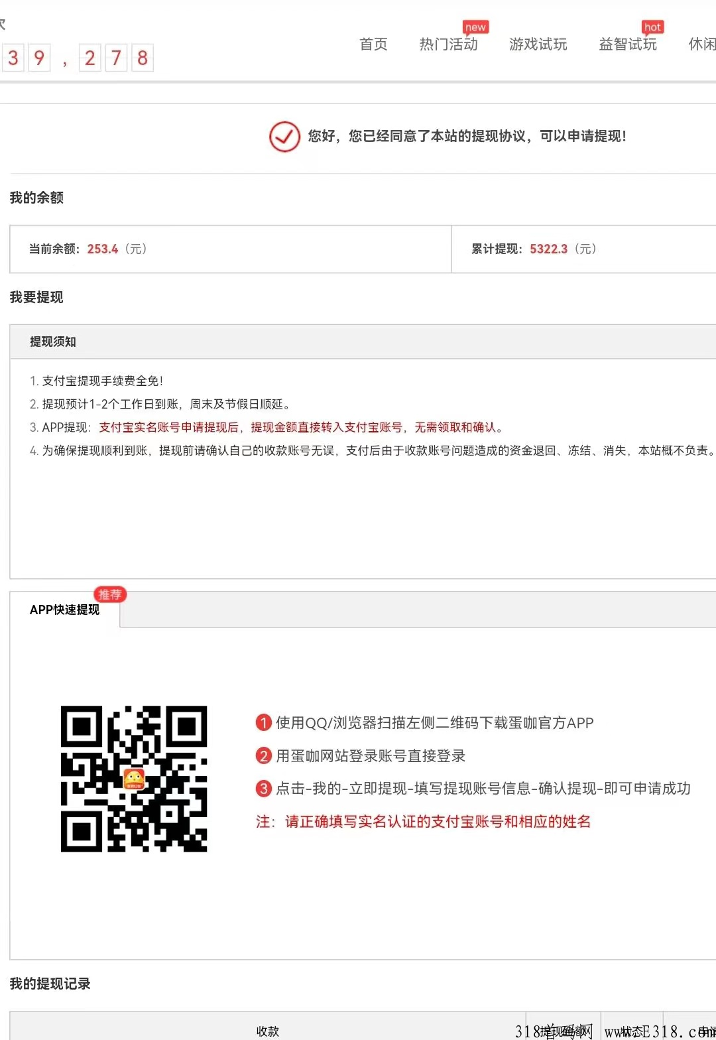Click notice line 支付宝提现手续费全免
The width and height of the screenshot is (716, 1040).
[x=96, y=381]
